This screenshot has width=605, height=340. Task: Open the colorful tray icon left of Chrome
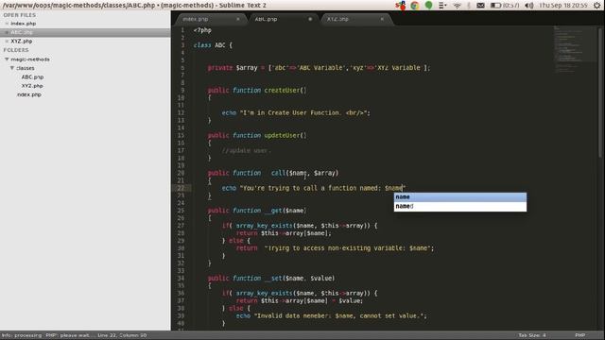pos(401,5)
